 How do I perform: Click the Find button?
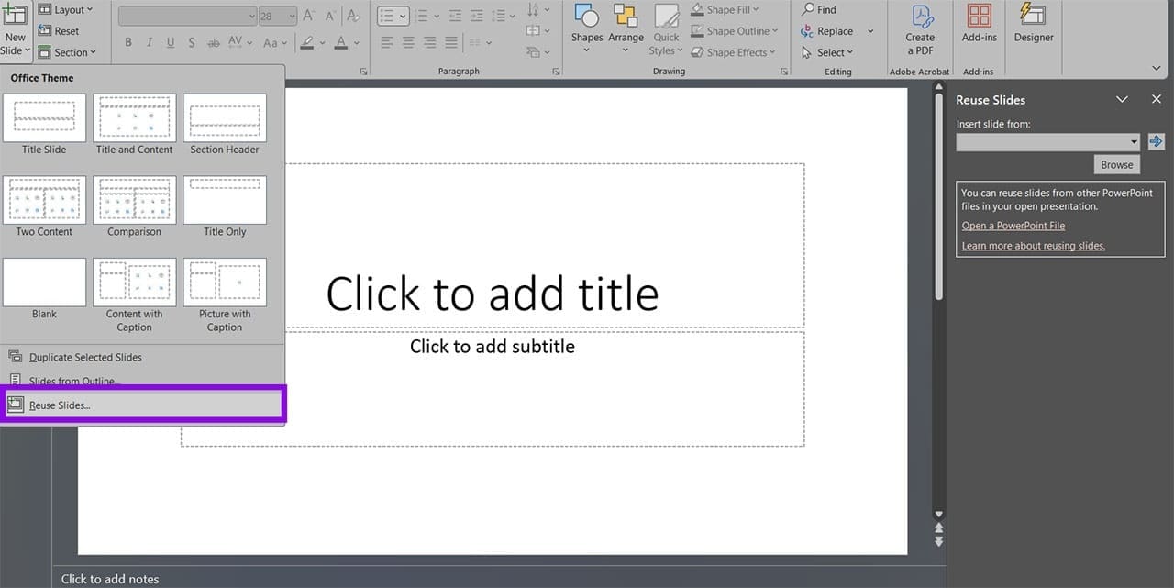[818, 9]
